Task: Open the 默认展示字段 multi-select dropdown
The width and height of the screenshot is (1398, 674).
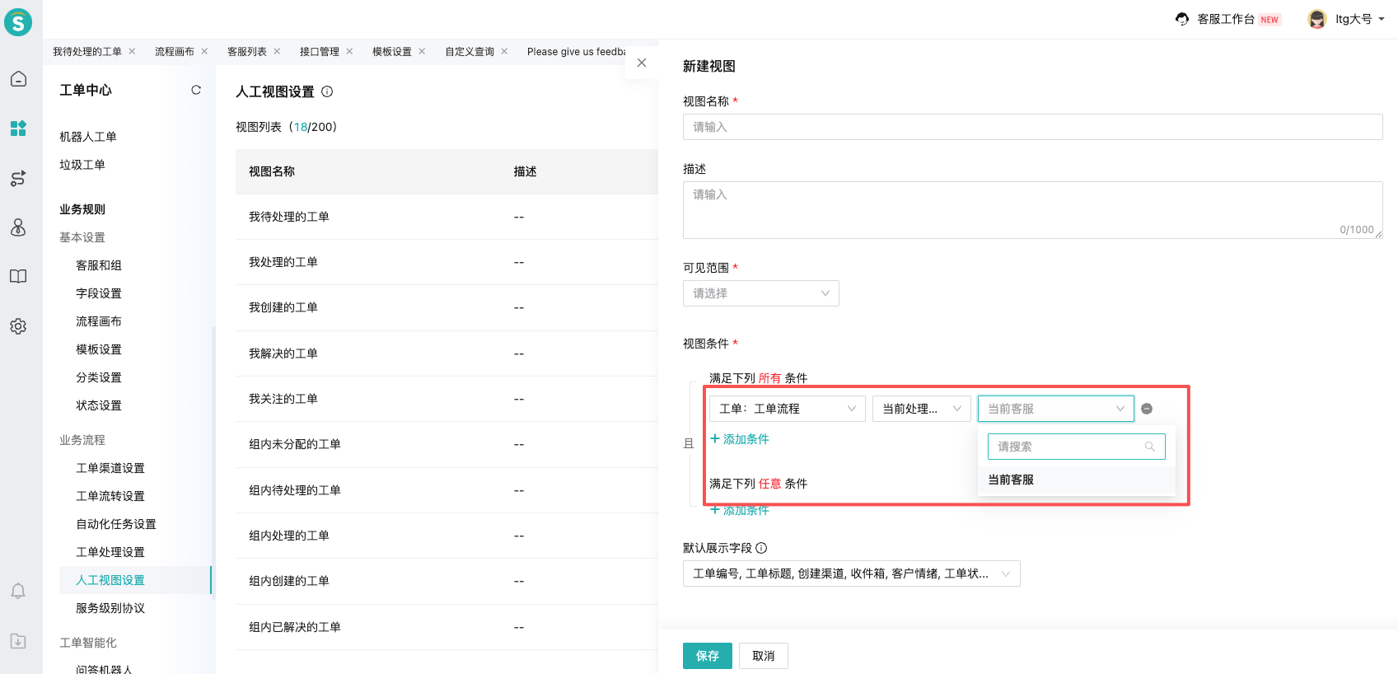Action: tap(851, 573)
